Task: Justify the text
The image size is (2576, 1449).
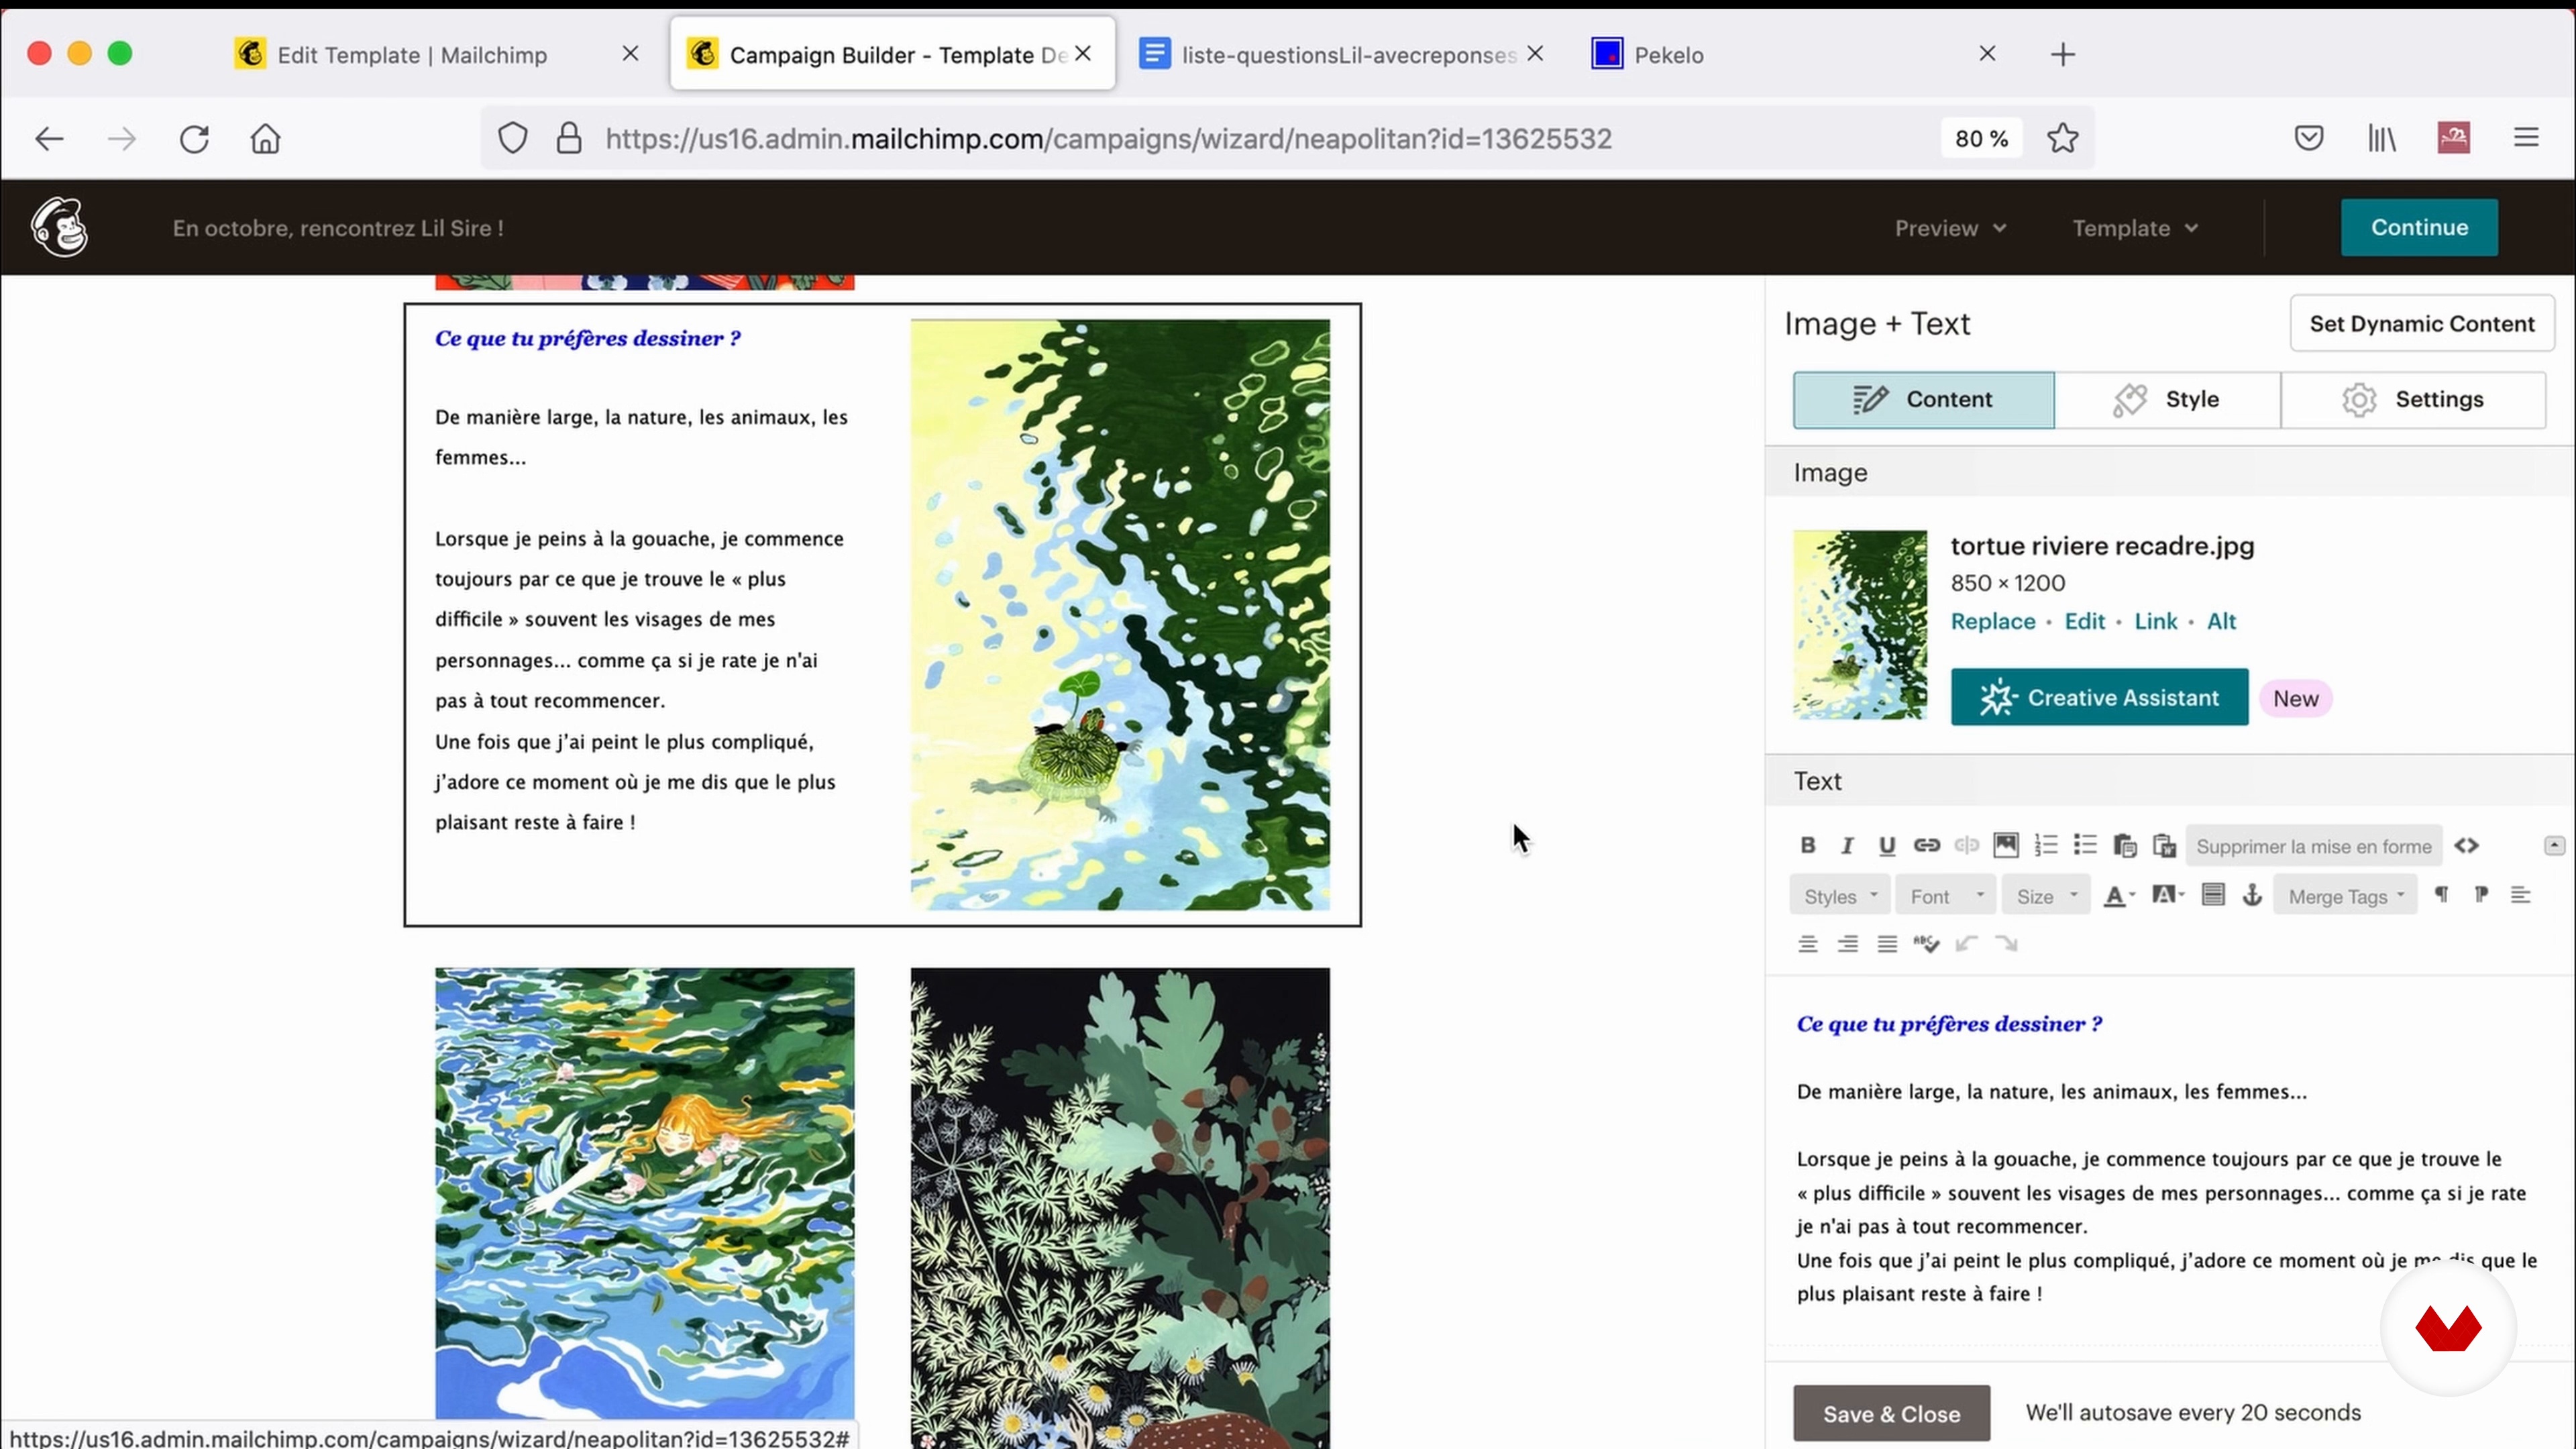Action: tap(1887, 944)
